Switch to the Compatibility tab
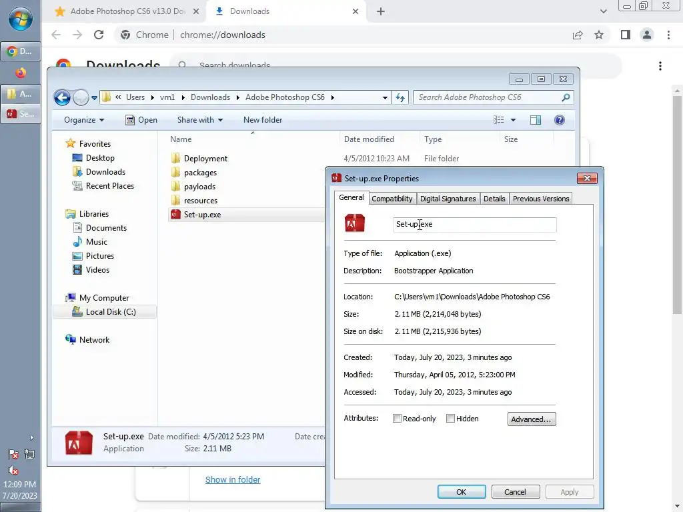 click(392, 199)
